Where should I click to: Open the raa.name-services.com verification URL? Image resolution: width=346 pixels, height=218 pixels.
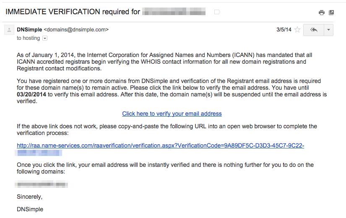tap(160, 145)
